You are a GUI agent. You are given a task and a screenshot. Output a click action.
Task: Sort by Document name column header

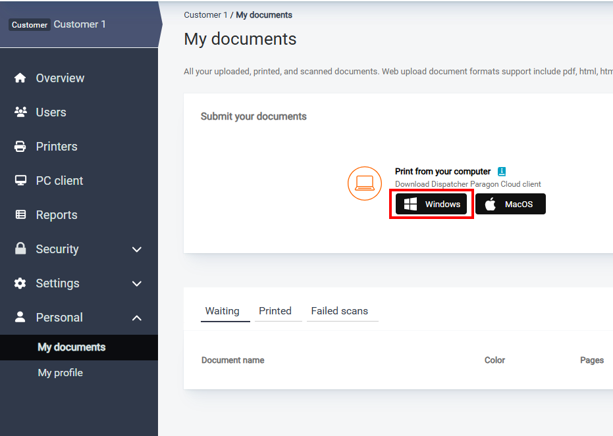tap(233, 360)
